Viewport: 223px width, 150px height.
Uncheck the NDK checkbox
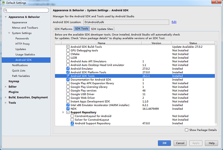68,109
